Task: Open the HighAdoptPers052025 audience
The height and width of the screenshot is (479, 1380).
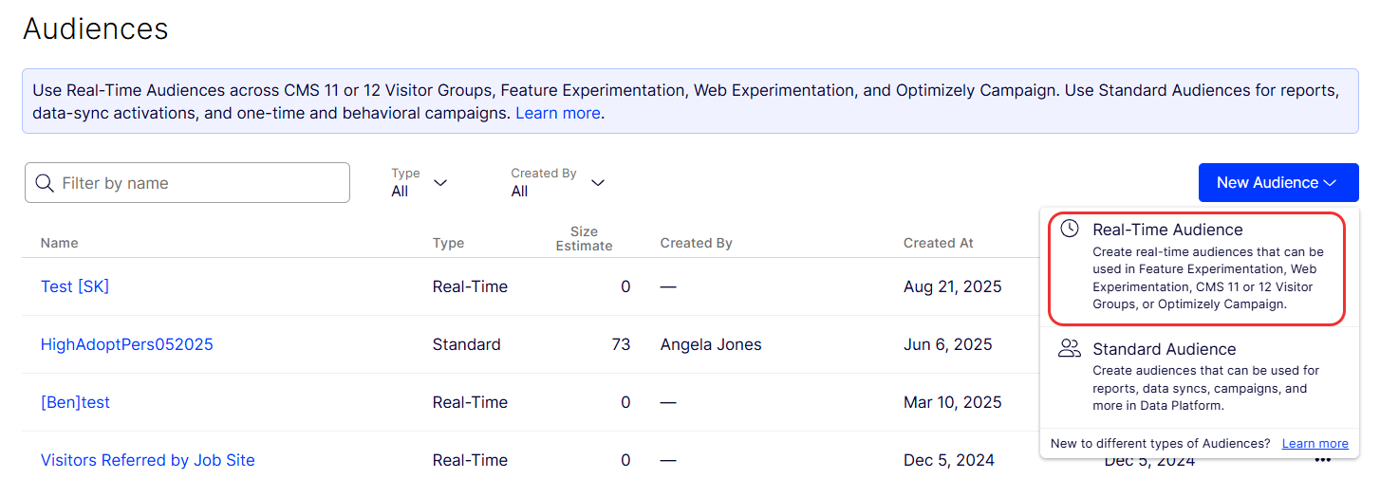Action: (127, 344)
